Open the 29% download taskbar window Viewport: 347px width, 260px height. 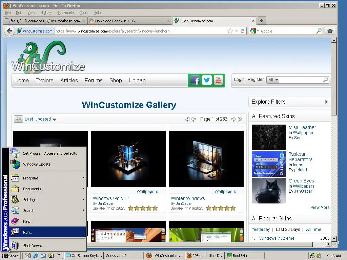205,256
